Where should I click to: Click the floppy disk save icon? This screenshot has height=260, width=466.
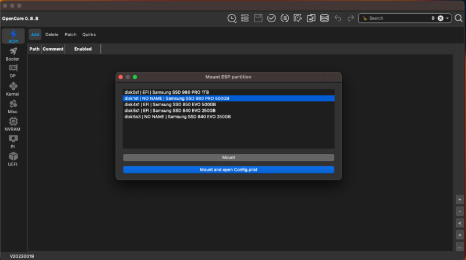pos(258,18)
